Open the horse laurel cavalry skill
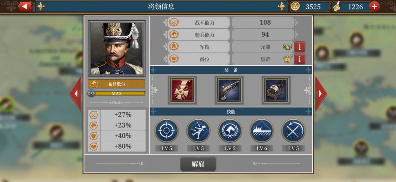Image resolution: width=396 pixels, height=182 pixels. (230, 130)
